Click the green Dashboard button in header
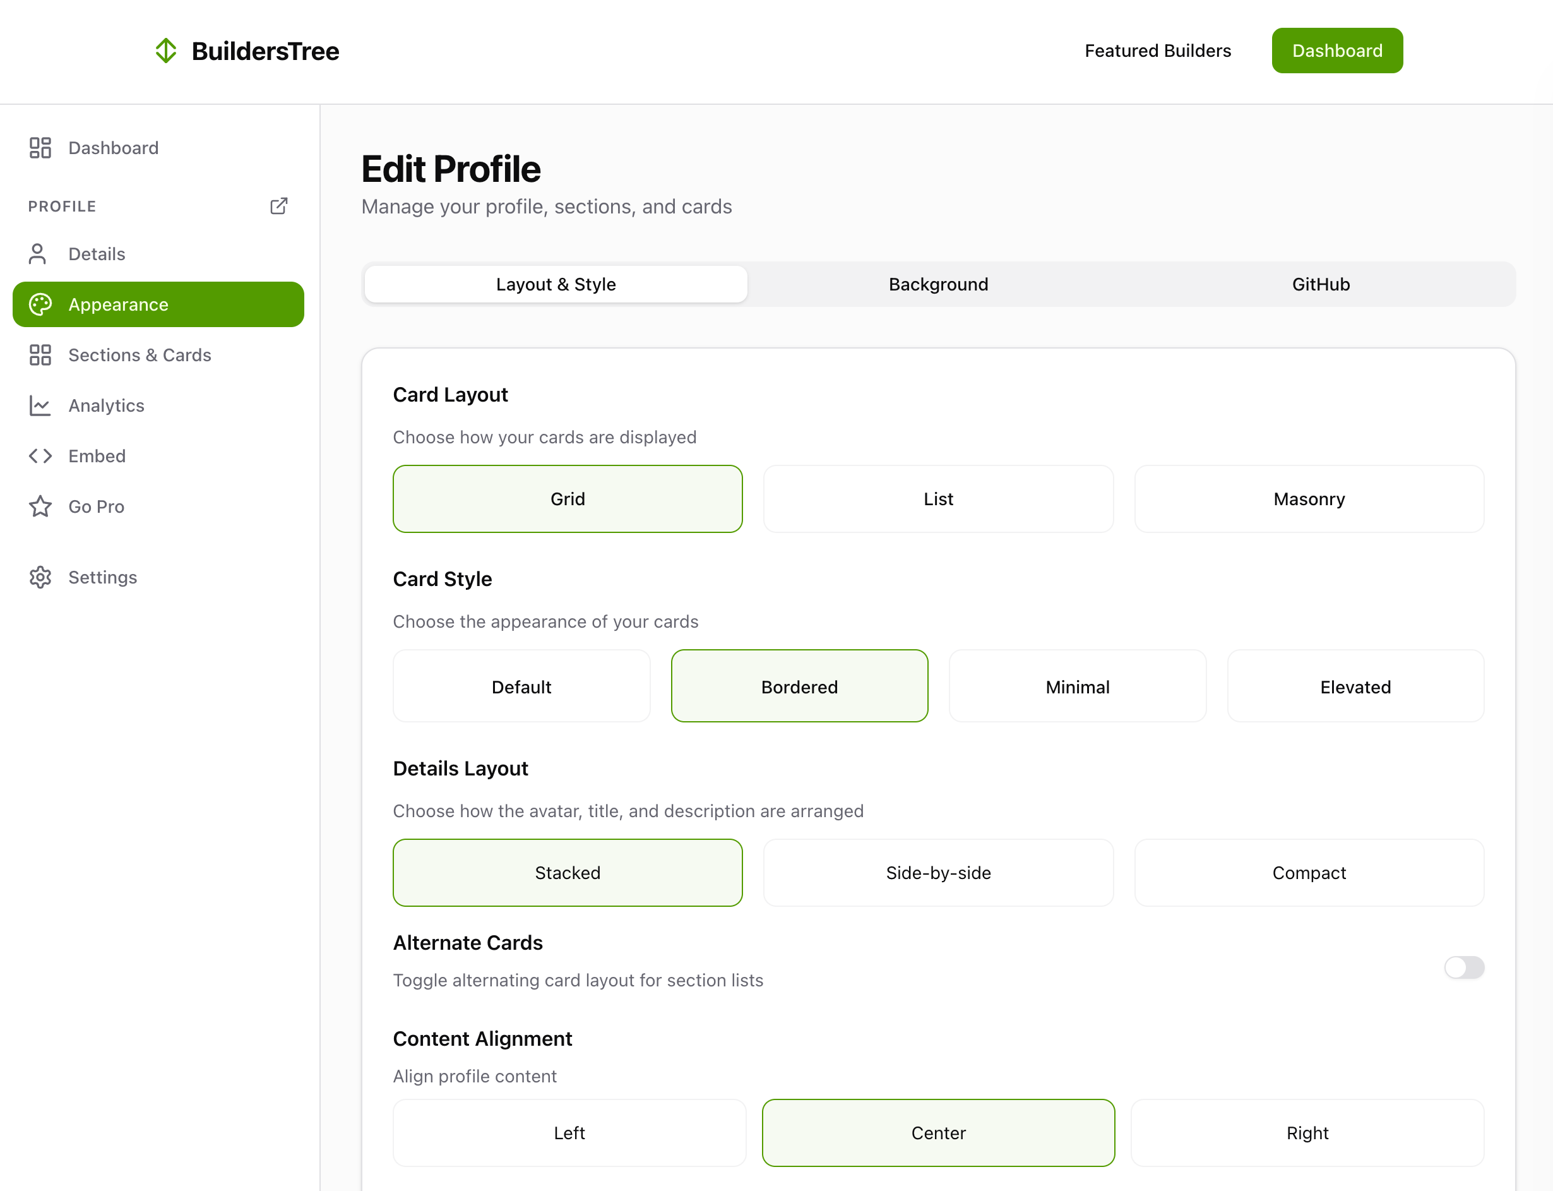Viewport: 1553px width, 1191px height. (1337, 51)
